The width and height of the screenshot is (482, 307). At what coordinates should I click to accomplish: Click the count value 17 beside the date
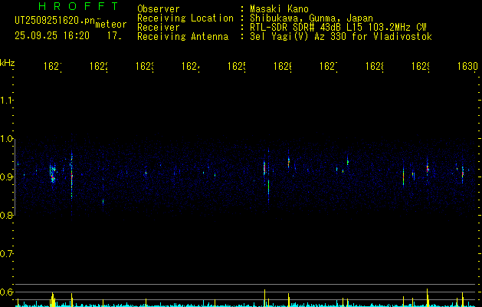tap(114, 36)
